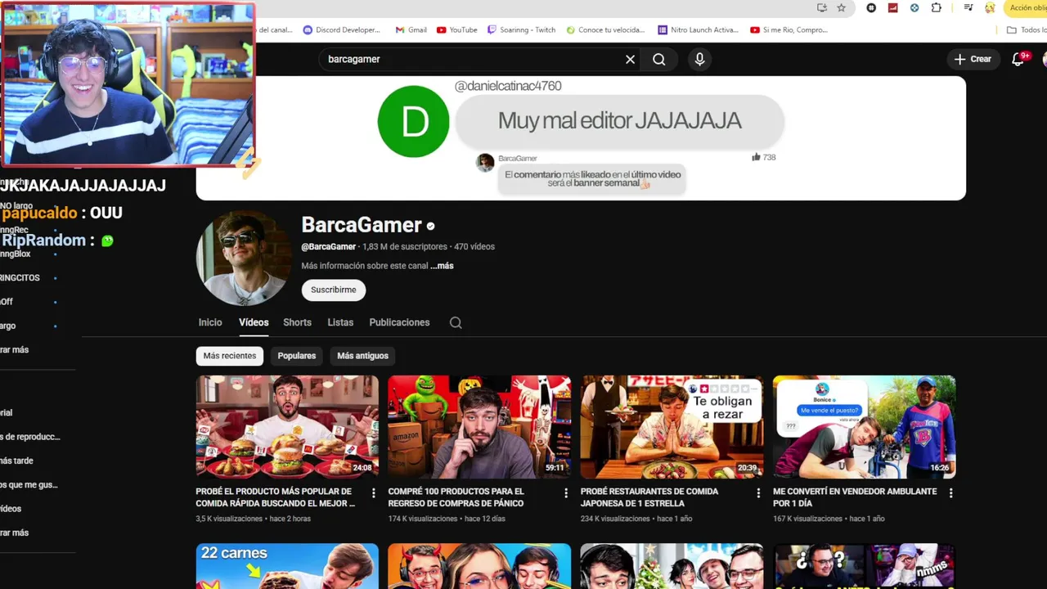
Task: Select the Populares filter chip
Action: point(296,356)
